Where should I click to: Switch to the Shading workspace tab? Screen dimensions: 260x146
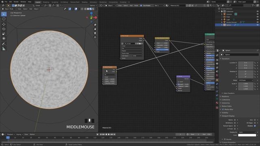pyautogui.click(x=84, y=2)
